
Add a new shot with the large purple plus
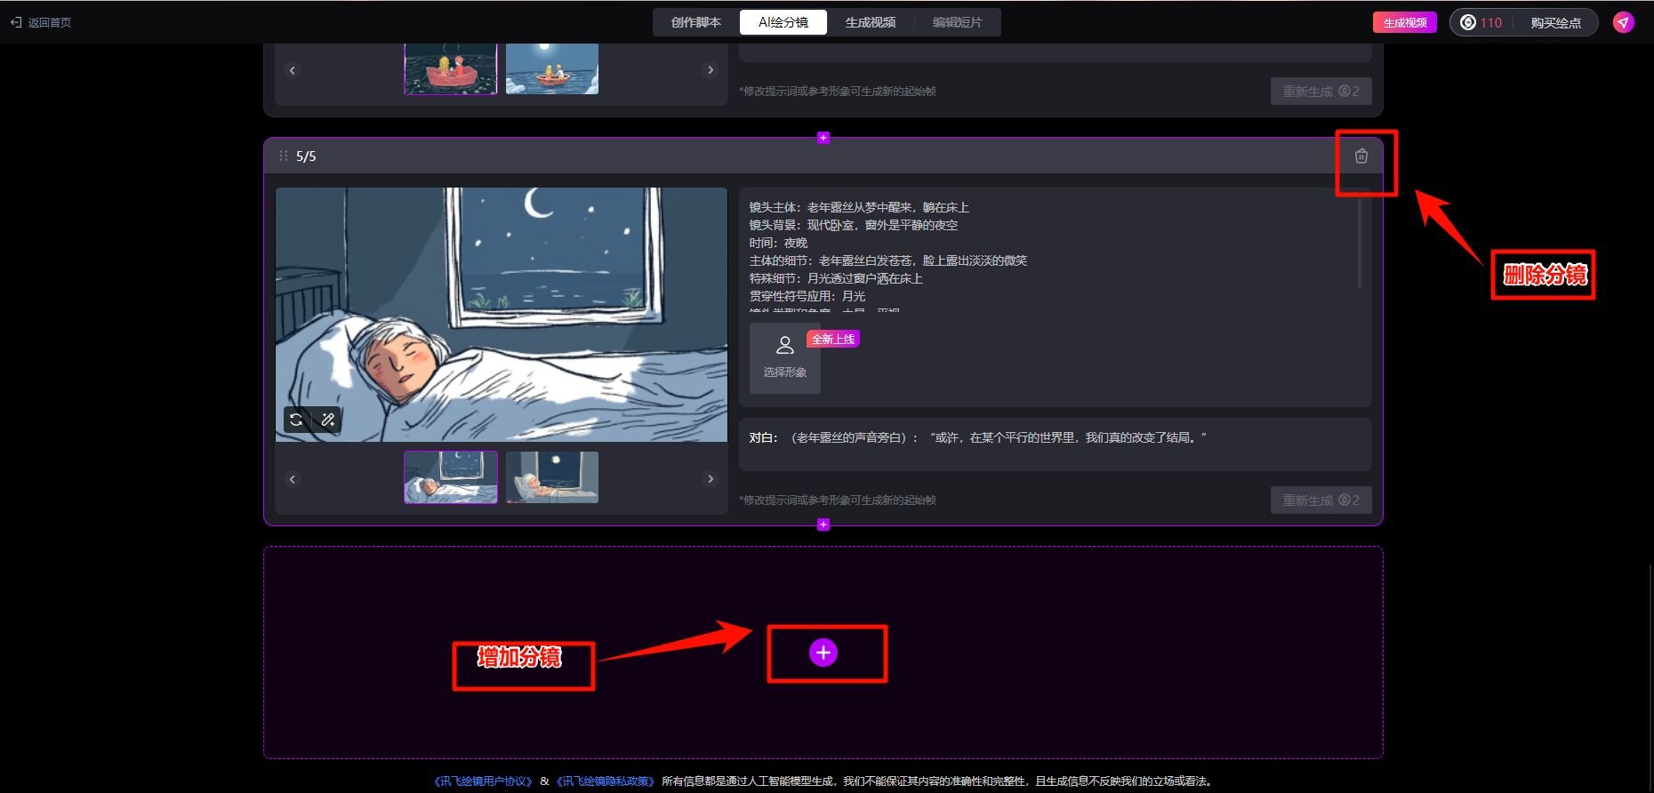[x=823, y=653]
